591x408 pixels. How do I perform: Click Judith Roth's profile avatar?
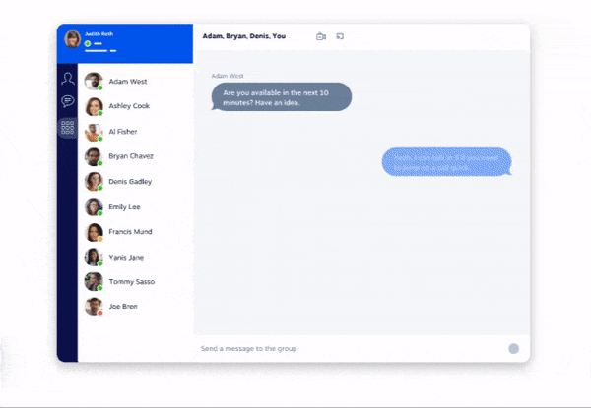click(x=72, y=39)
